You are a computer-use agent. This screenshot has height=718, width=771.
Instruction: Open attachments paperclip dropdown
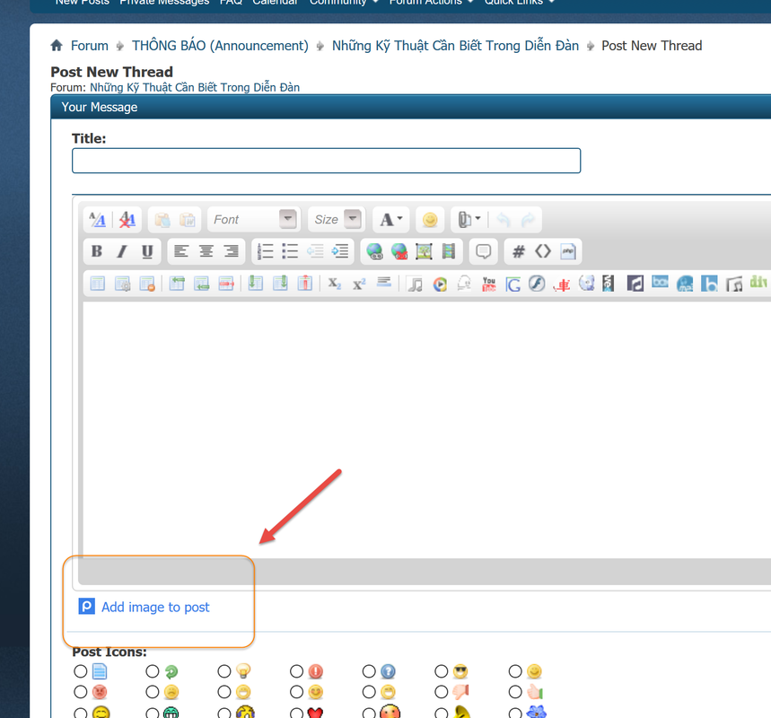tap(469, 219)
